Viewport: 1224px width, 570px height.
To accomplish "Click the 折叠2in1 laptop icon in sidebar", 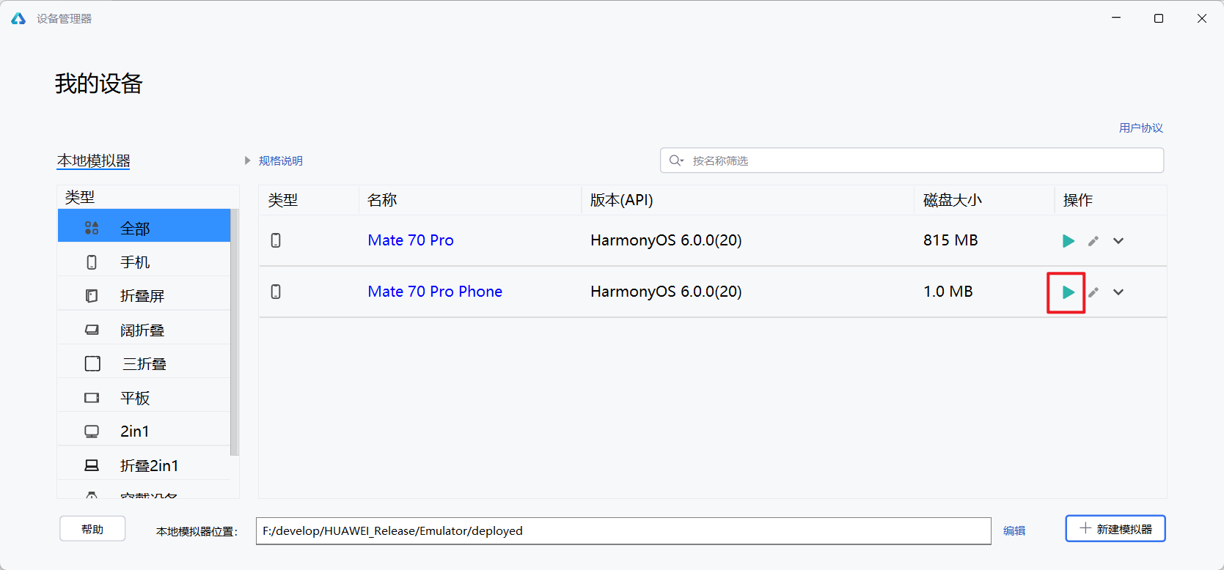I will pyautogui.click(x=92, y=465).
